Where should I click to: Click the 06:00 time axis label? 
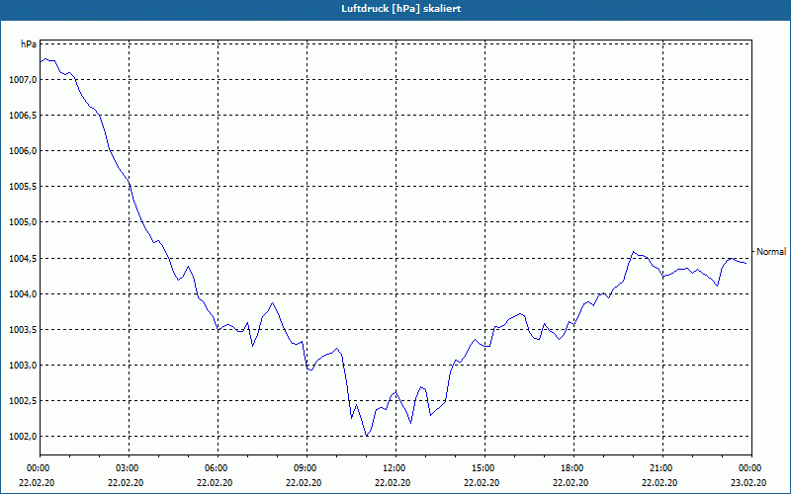[218, 468]
